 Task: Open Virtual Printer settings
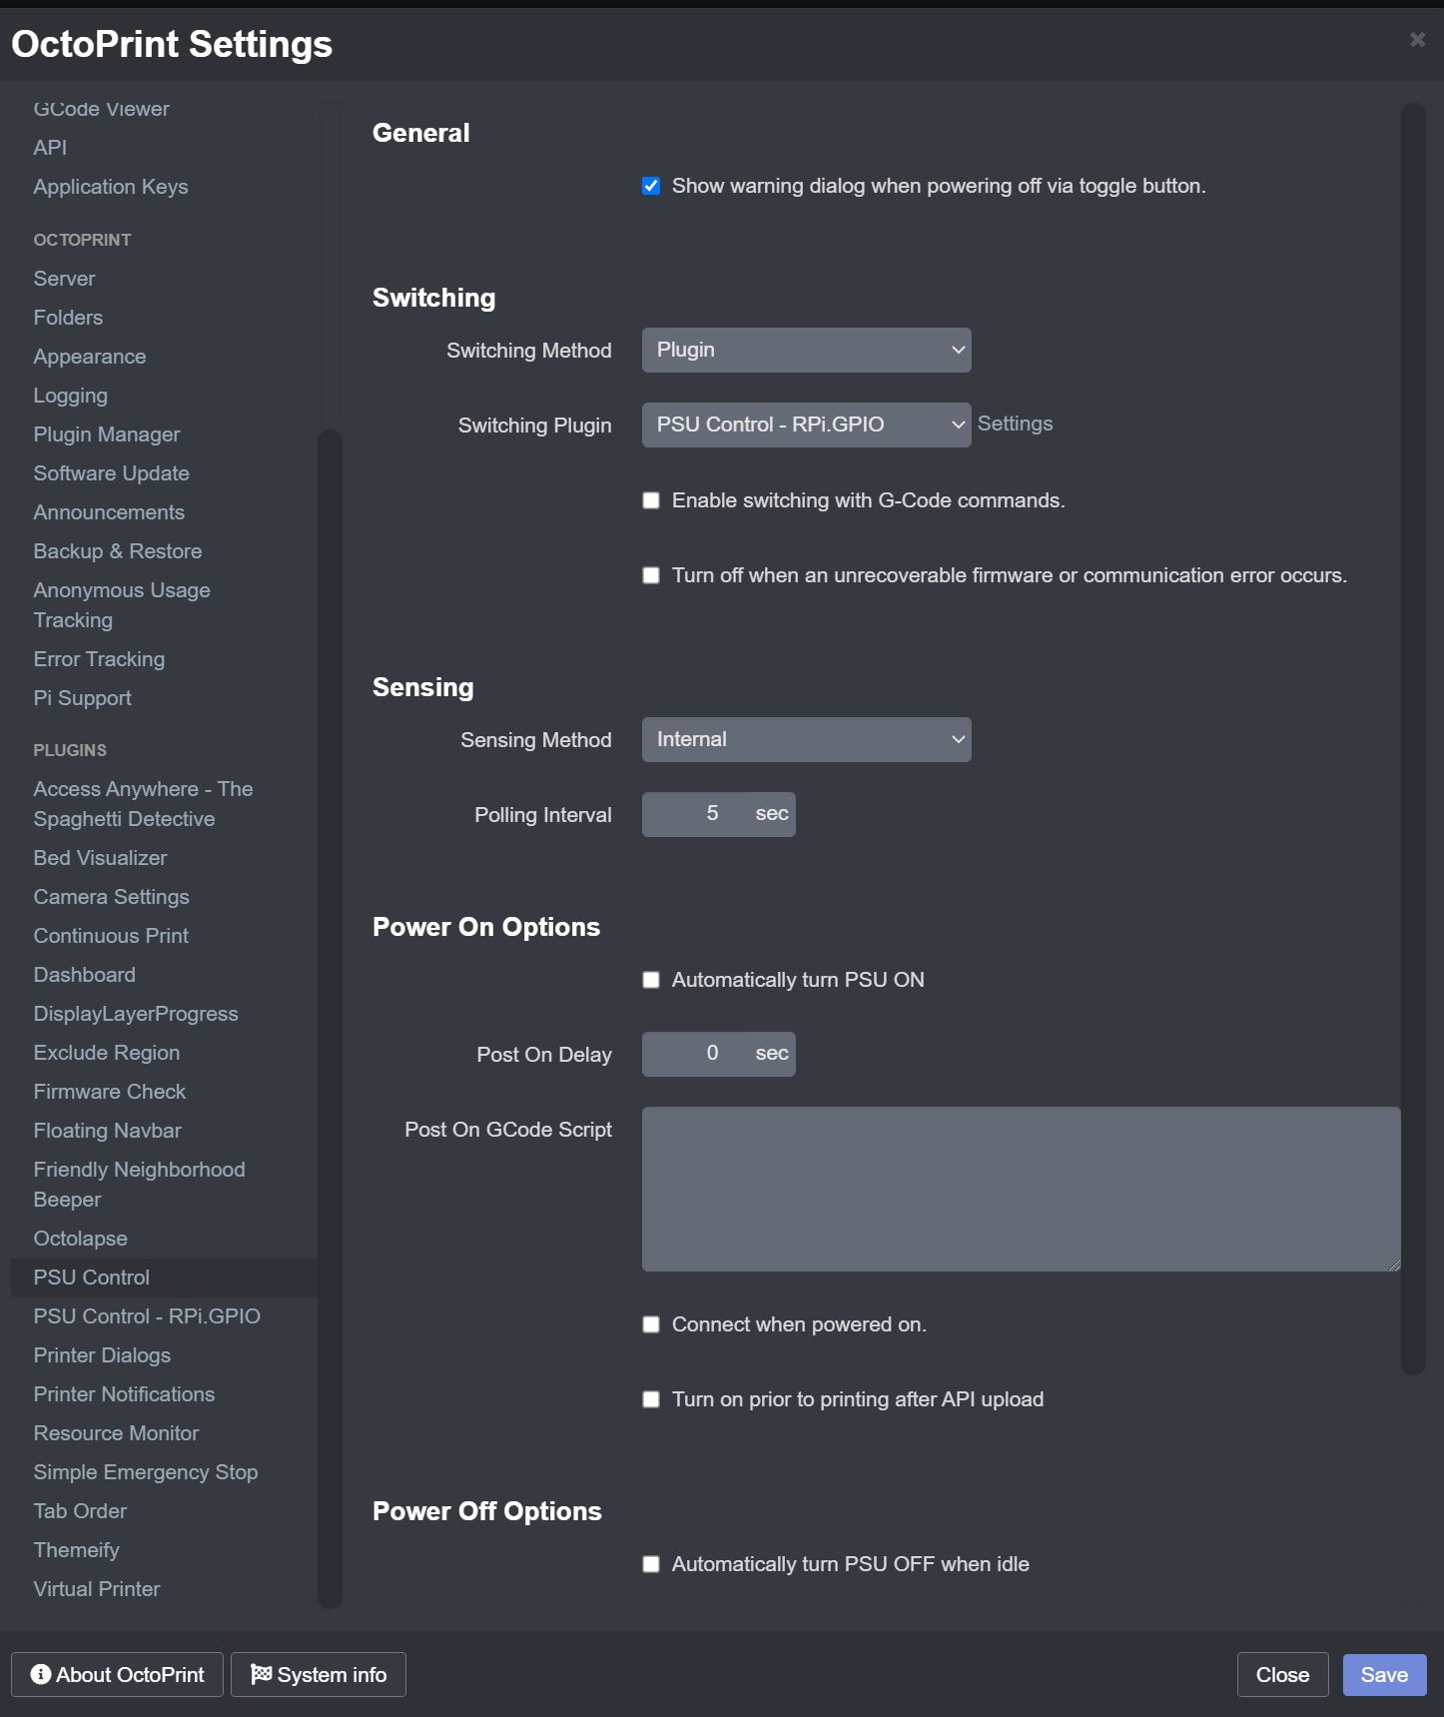click(x=97, y=1589)
